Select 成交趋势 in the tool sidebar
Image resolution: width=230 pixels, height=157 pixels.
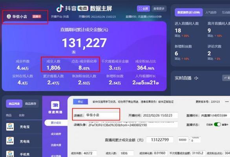56,134
